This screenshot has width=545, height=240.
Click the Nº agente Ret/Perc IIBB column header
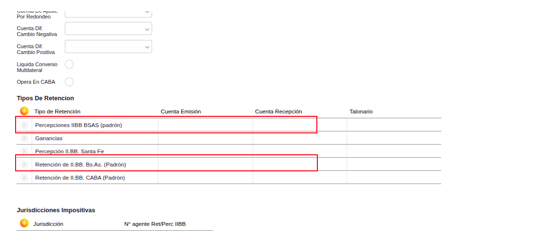click(x=155, y=224)
